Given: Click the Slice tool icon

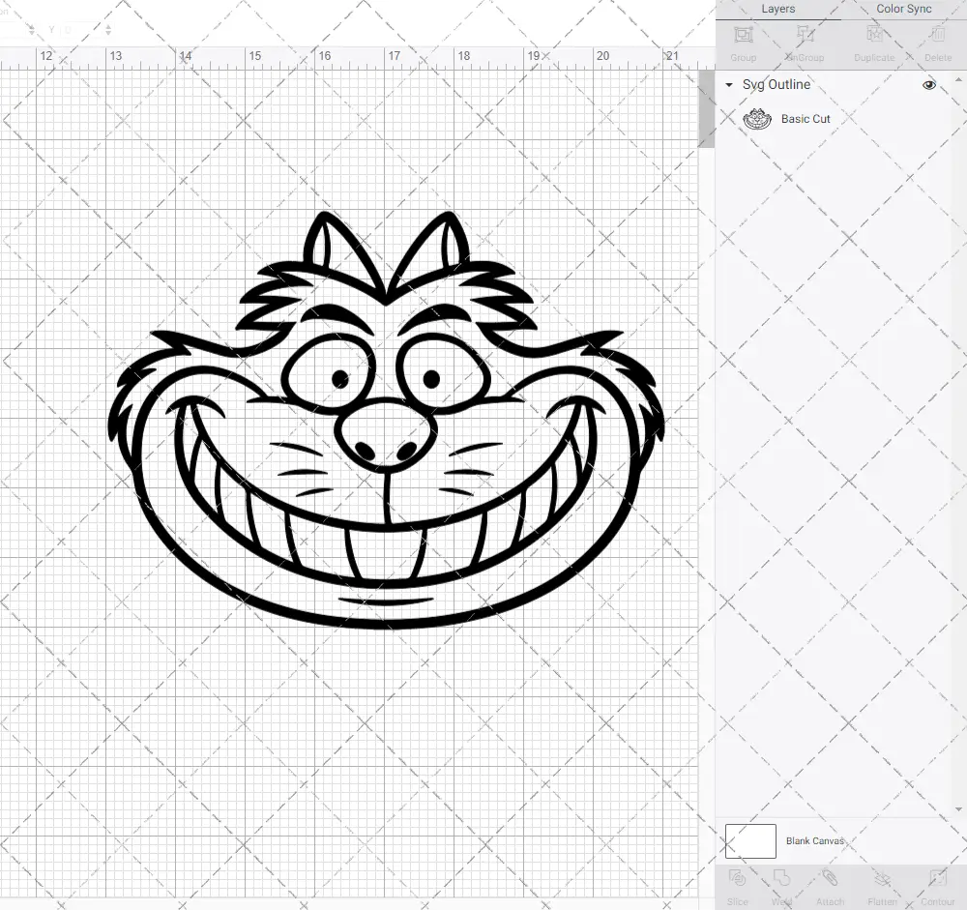Looking at the screenshot, I should pos(738,879).
